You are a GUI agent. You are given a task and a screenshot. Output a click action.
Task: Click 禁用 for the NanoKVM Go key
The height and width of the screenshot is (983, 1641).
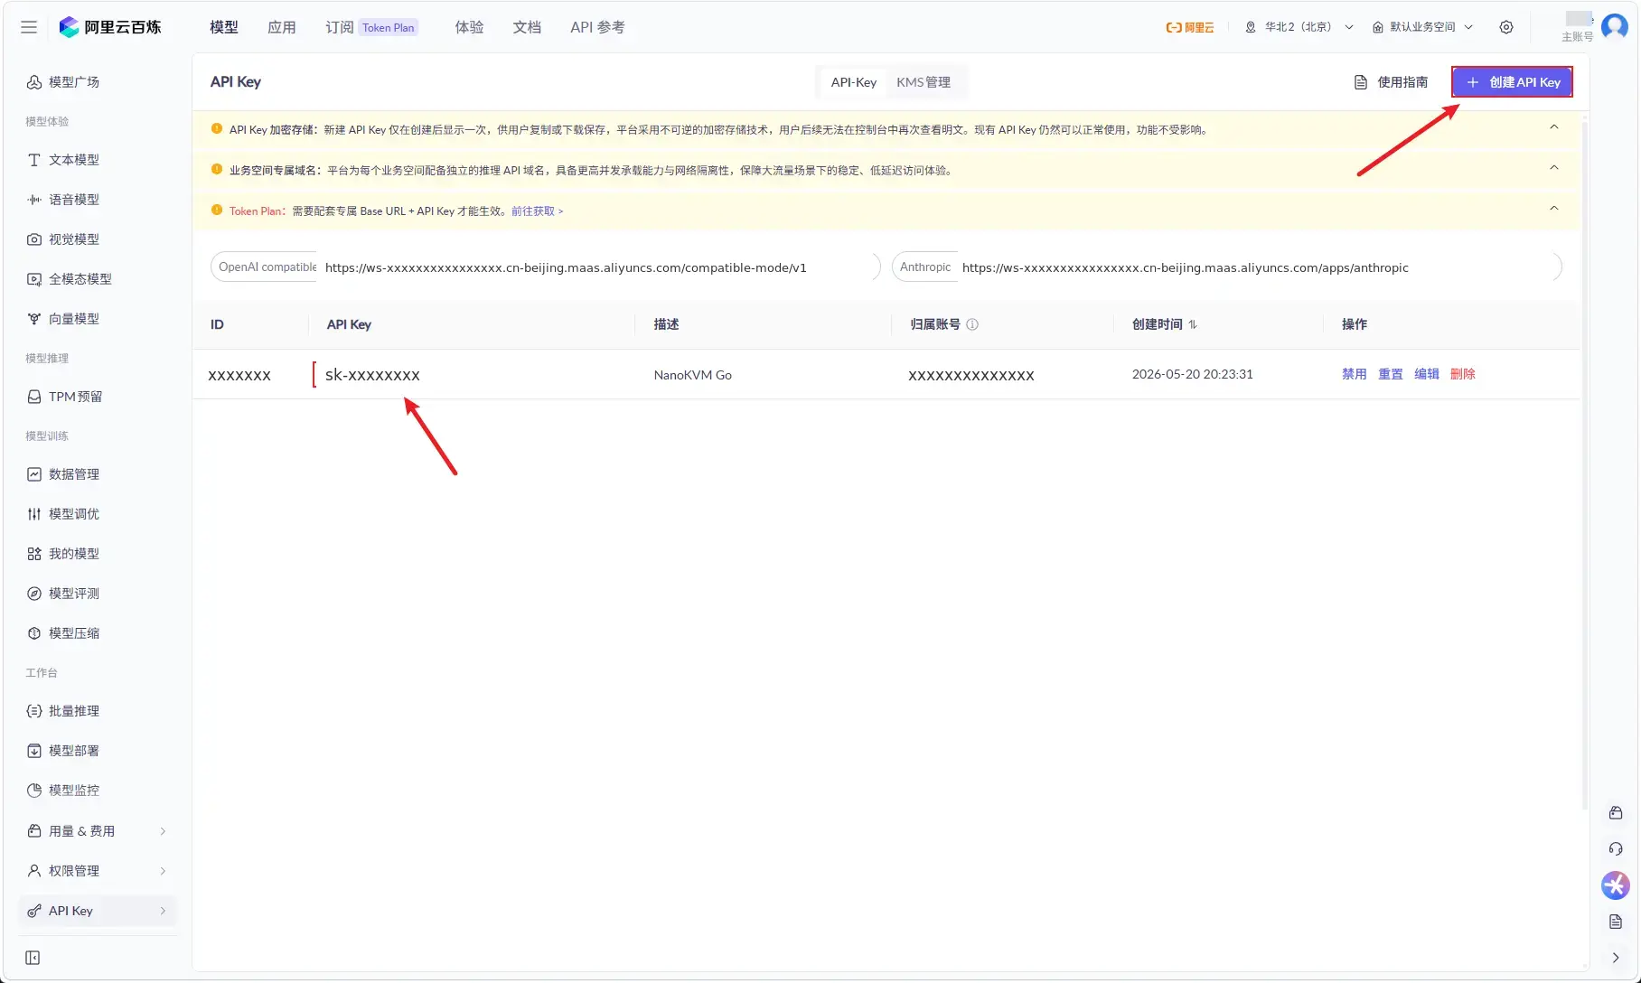pyautogui.click(x=1355, y=374)
